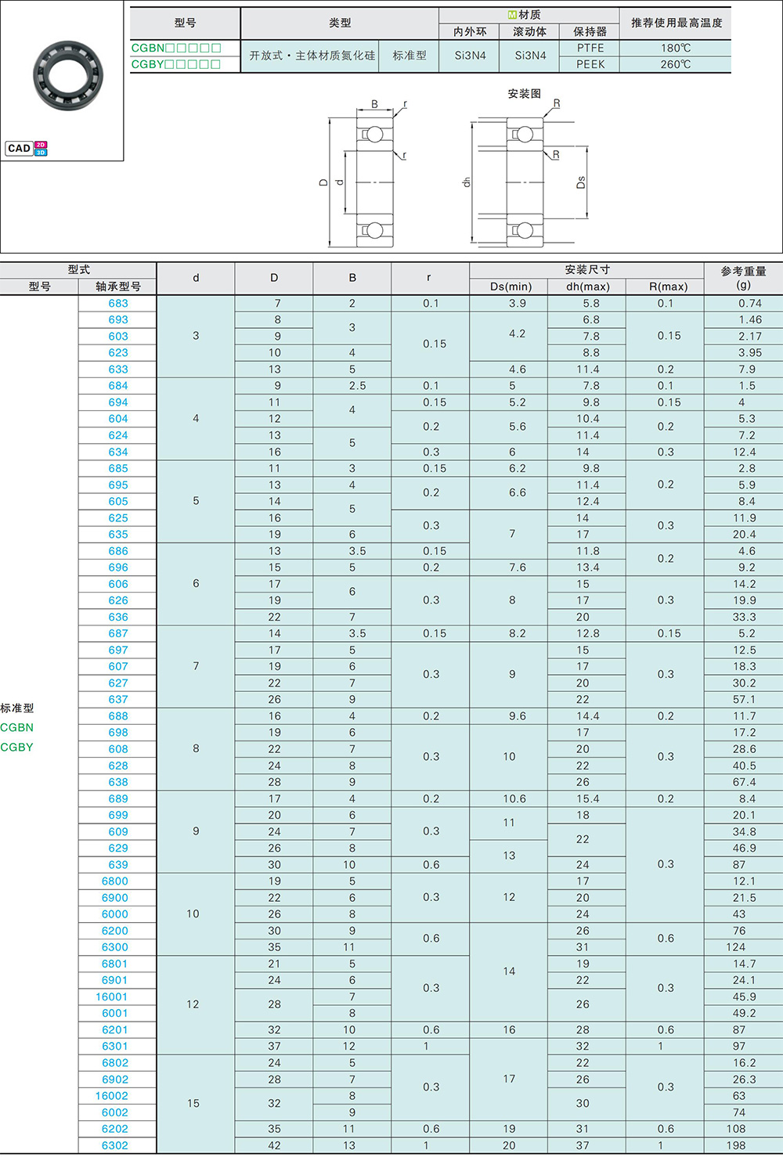Select bearing model 685
Image resolution: width=783 pixels, height=1157 pixels.
tap(118, 468)
